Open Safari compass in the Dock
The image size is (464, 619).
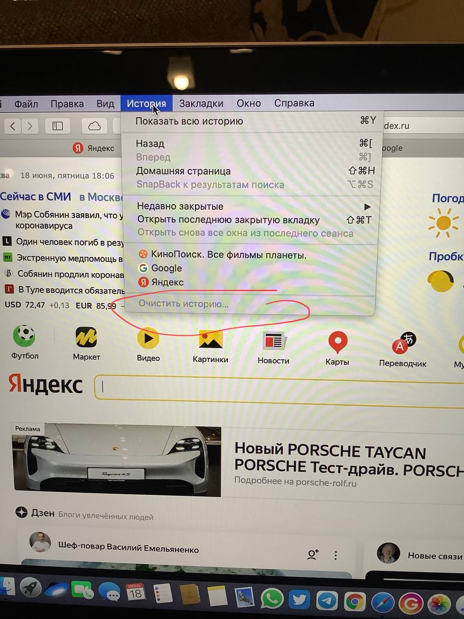click(383, 603)
